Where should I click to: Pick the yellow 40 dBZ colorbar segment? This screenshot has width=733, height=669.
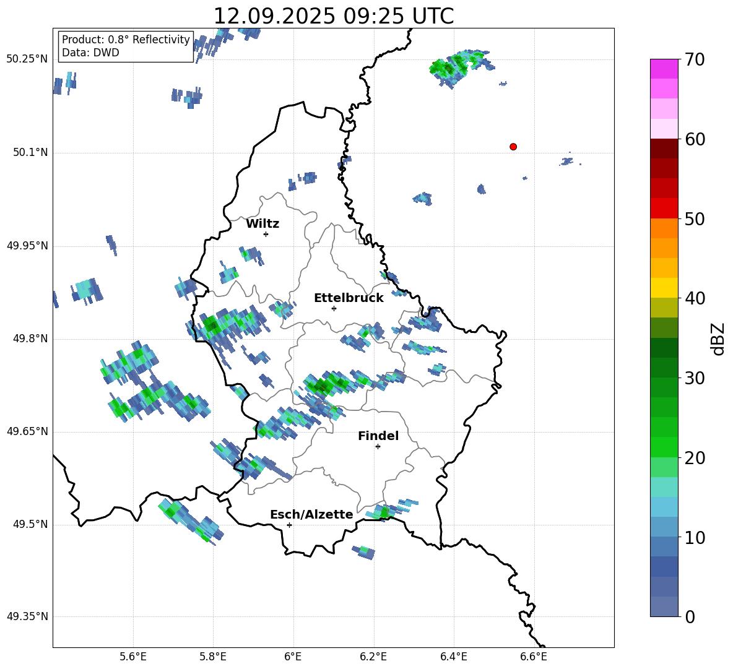click(664, 288)
